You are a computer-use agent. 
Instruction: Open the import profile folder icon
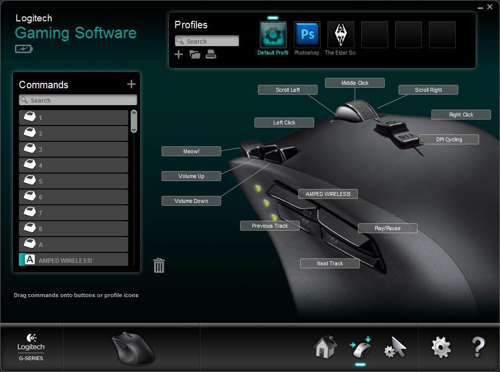click(x=195, y=55)
